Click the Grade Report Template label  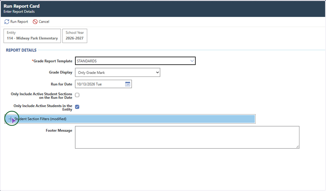point(52,61)
